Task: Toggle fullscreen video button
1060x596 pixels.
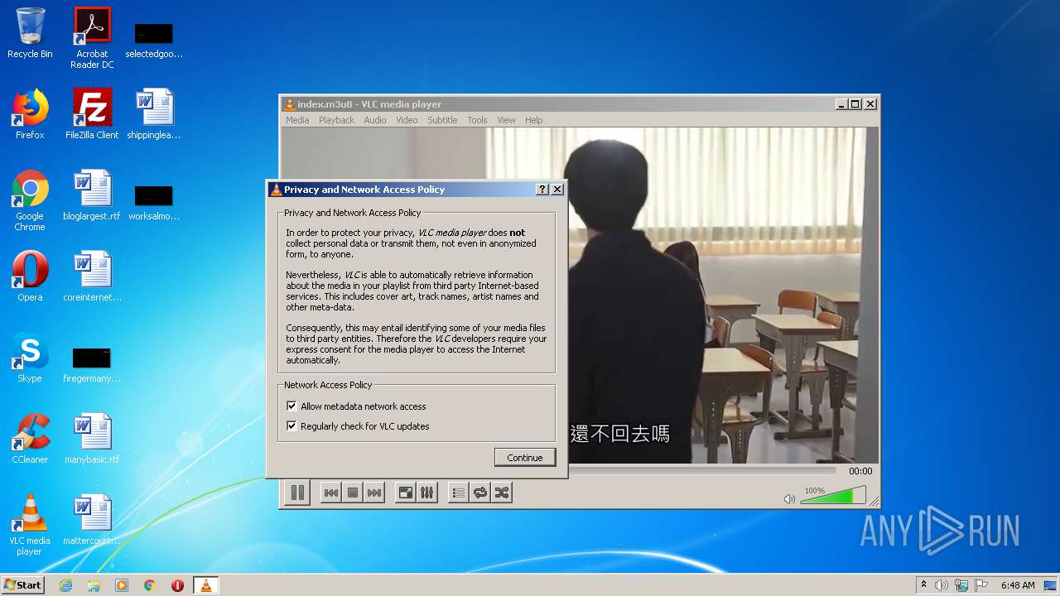Action: [406, 493]
